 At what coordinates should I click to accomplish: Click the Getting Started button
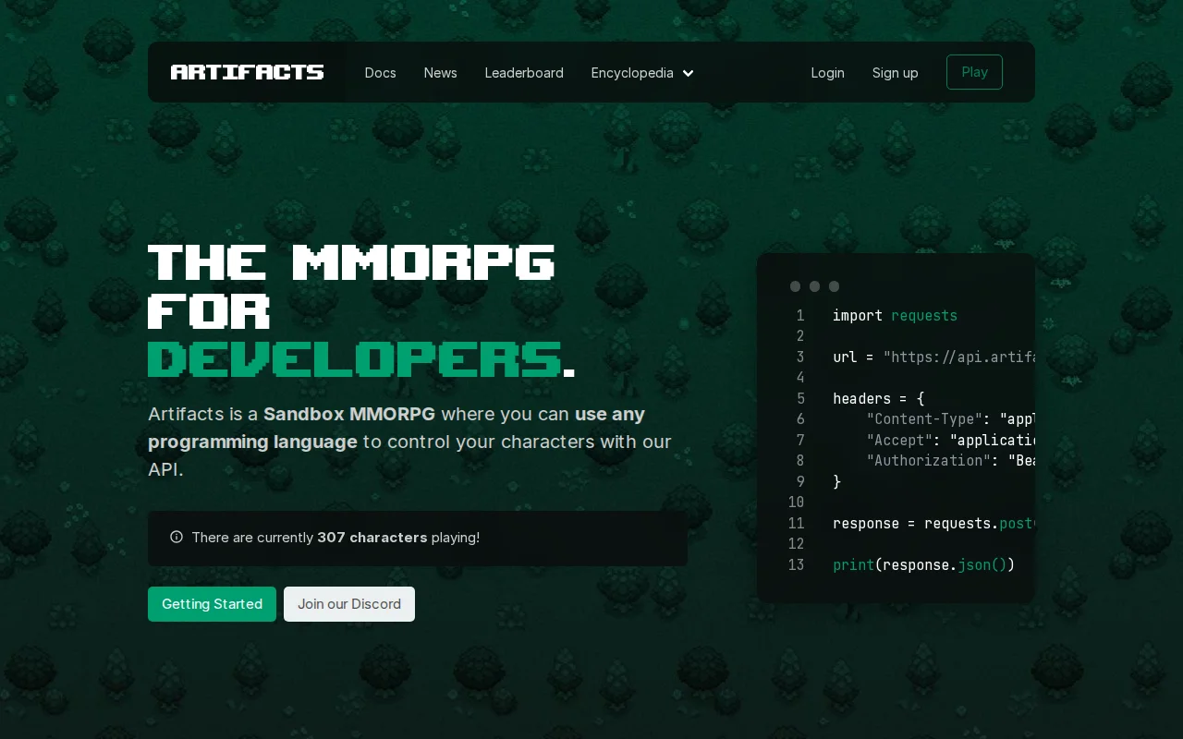coord(212,604)
